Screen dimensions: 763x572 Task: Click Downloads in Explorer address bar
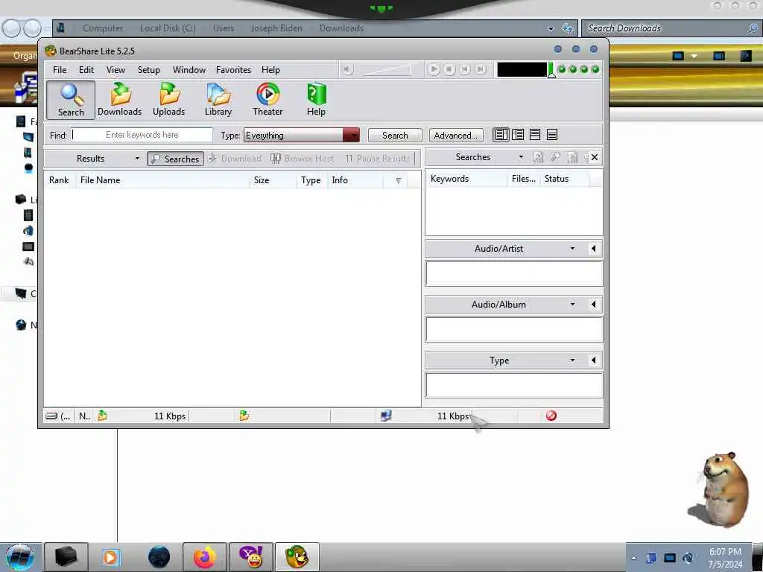(x=341, y=28)
